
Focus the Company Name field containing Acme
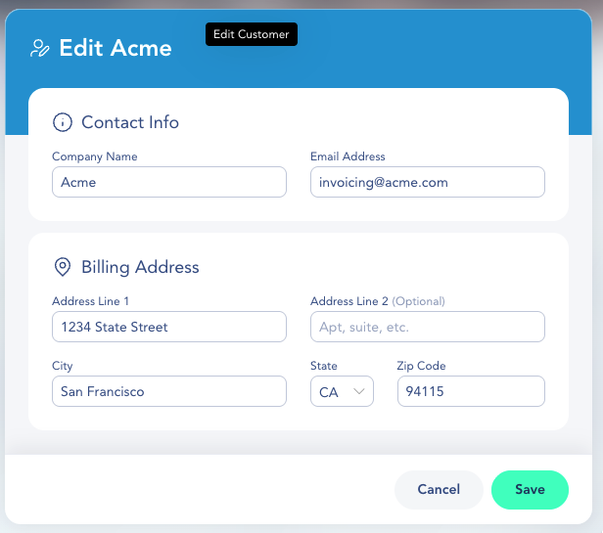point(168,182)
